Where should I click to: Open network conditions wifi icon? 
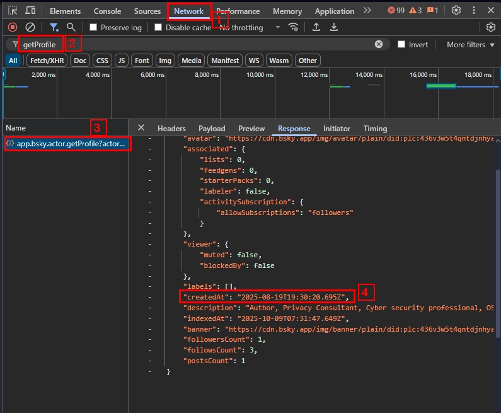click(293, 28)
